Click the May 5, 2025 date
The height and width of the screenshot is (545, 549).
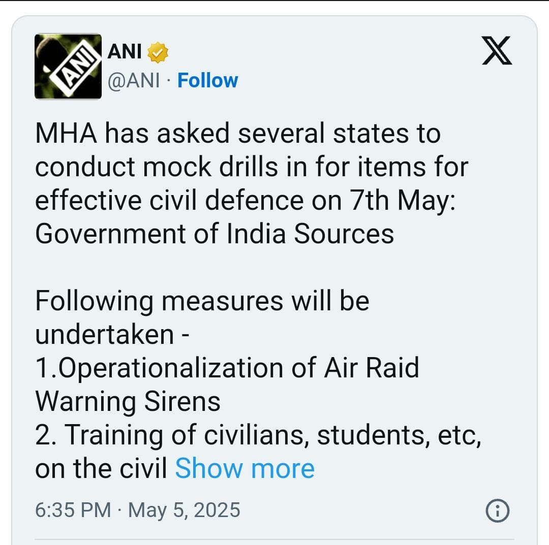point(184,510)
